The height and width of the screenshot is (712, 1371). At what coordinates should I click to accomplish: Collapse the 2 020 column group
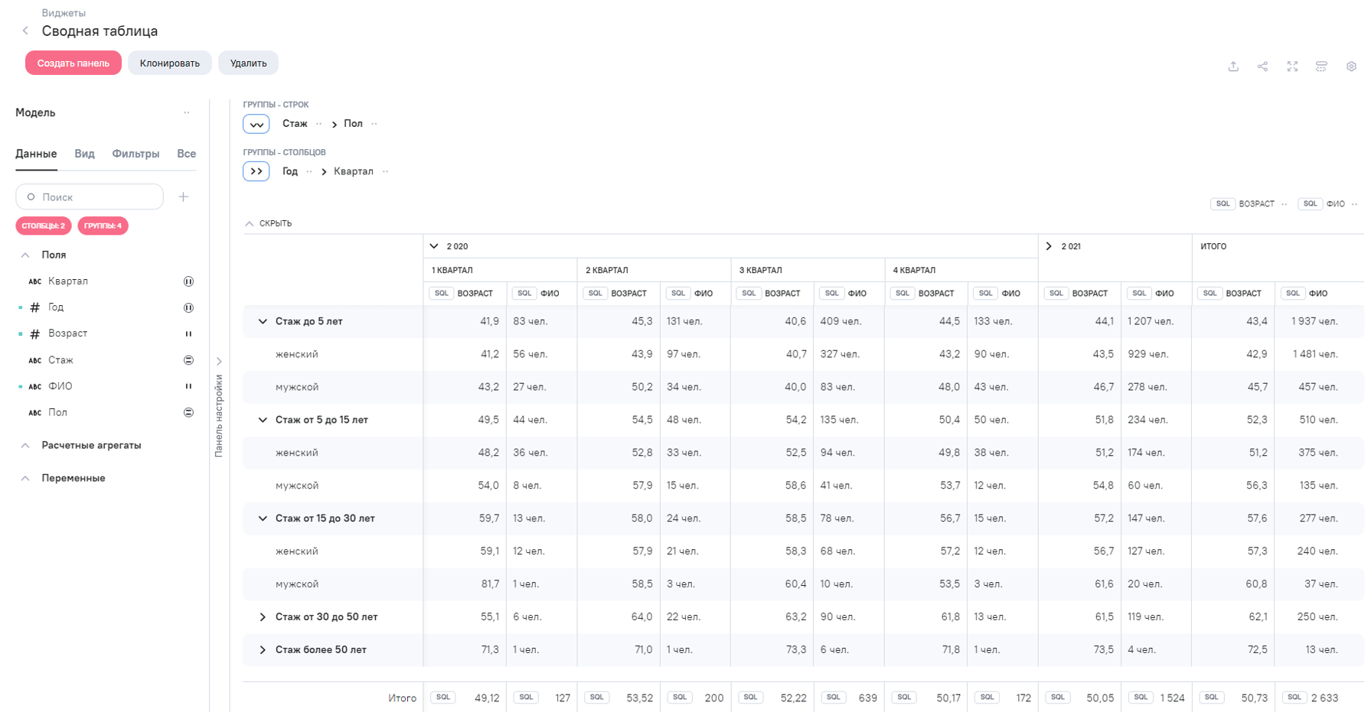434,246
